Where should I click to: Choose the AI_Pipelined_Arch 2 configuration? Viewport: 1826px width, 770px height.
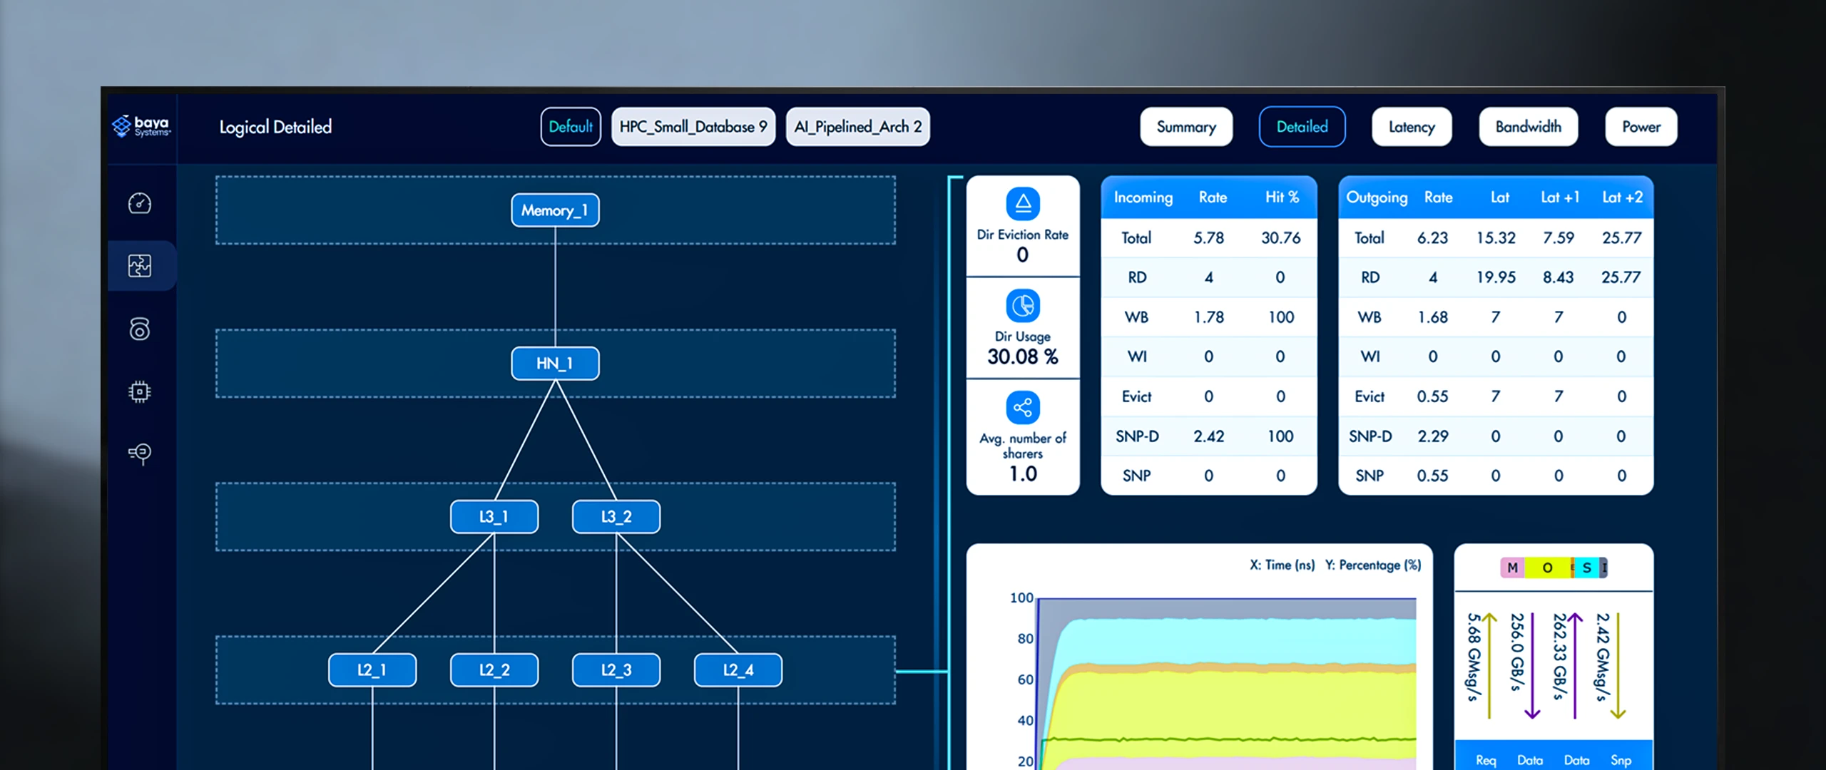[858, 127]
